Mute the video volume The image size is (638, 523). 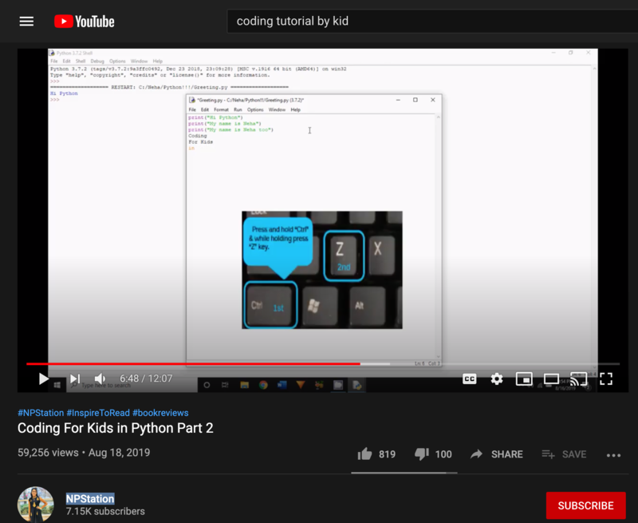click(100, 378)
